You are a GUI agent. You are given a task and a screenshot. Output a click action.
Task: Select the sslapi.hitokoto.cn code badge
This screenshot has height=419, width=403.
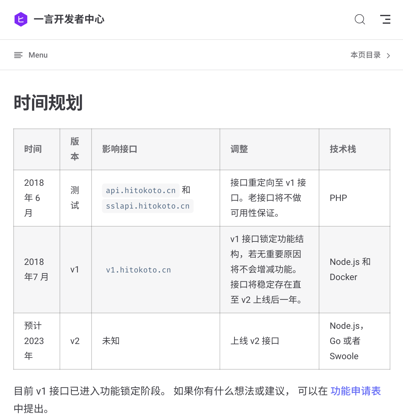(148, 206)
